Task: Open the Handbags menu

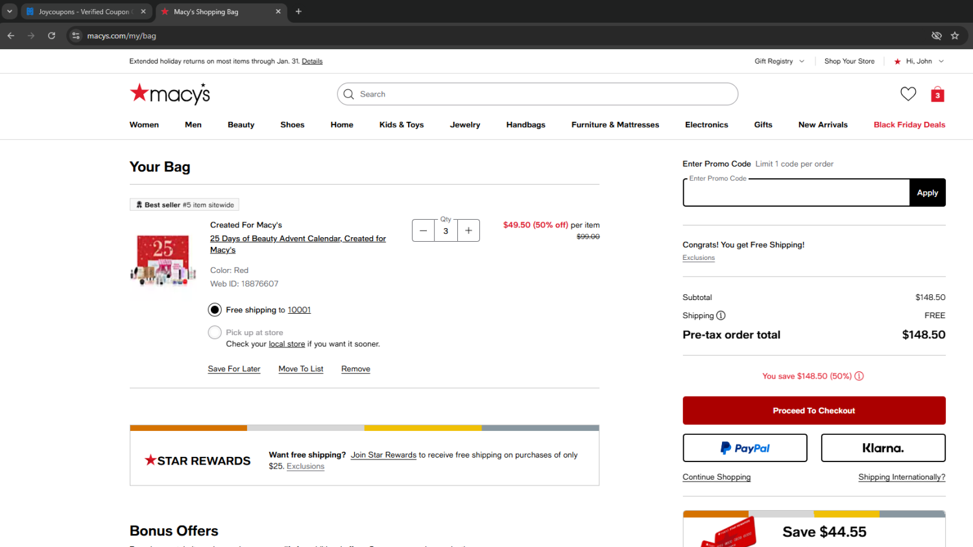Action: (525, 124)
